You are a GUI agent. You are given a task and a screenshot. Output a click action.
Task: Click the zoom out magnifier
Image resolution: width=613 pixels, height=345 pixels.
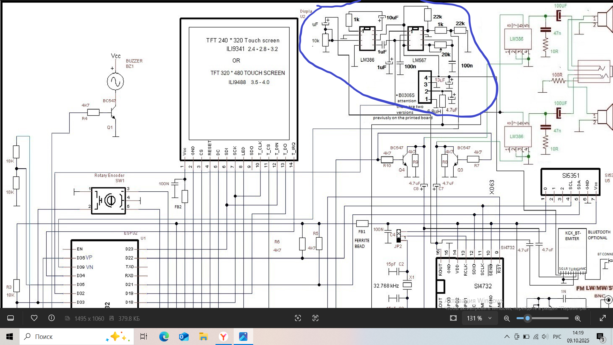pos(507,318)
